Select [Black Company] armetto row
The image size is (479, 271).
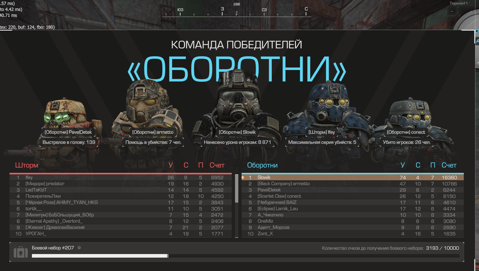point(353,184)
